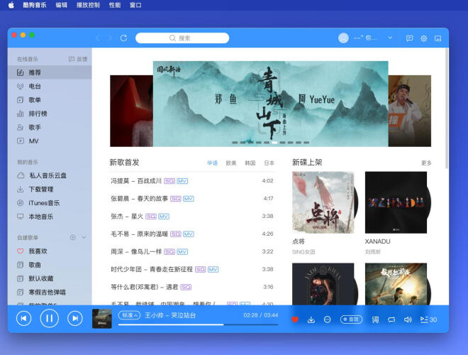Open the 寒假吉他弹唱 playlist
Image resolution: width=468 pixels, height=355 pixels.
(50, 293)
